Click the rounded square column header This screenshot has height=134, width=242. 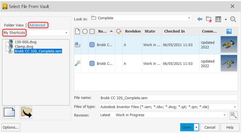point(92,31)
